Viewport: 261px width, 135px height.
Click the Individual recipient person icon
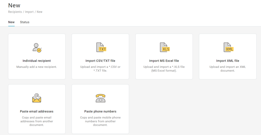37,48
